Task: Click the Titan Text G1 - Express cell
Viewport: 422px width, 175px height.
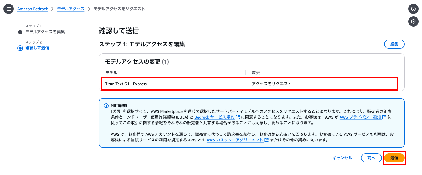Action: click(126, 84)
